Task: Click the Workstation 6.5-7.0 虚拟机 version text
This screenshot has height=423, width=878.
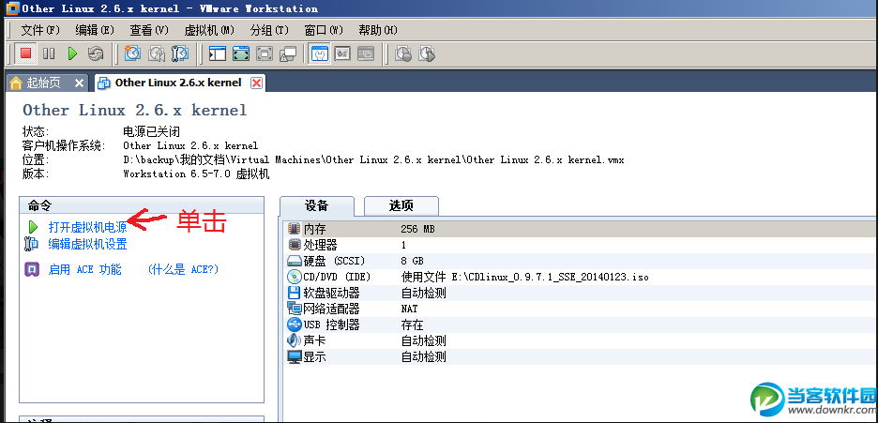Action: tap(196, 174)
